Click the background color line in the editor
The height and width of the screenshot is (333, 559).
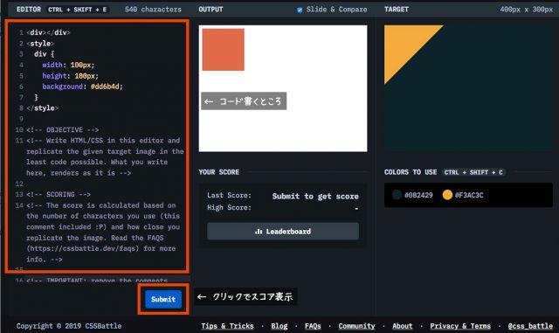82,87
